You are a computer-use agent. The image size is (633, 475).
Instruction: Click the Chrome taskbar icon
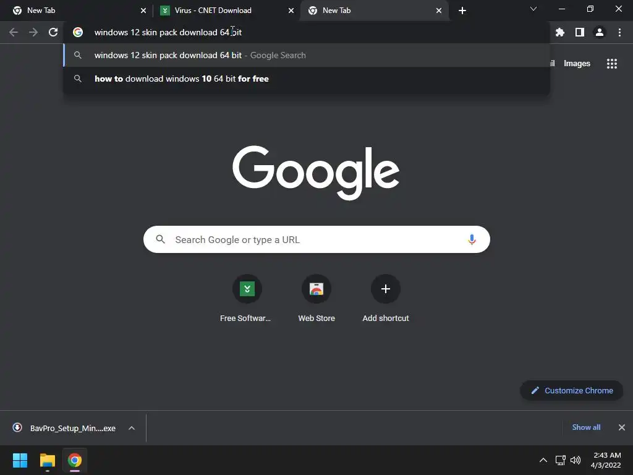point(75,460)
